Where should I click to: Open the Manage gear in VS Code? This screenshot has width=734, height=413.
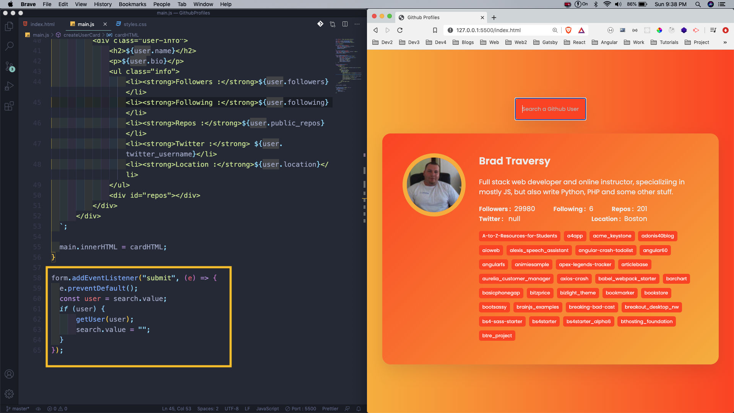[9, 393]
